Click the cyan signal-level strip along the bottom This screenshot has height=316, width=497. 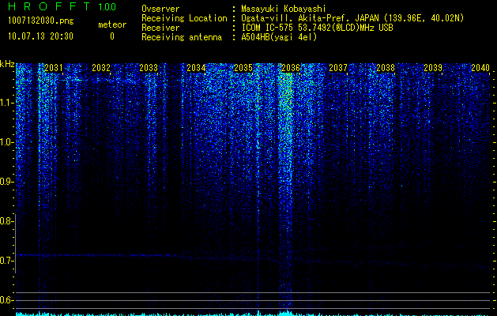(x=253, y=314)
